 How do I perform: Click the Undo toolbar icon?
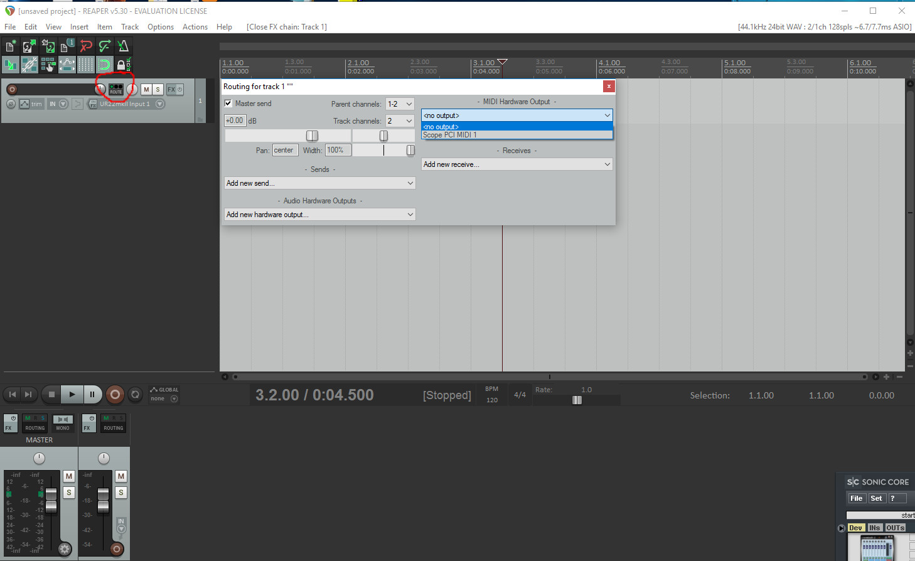pyautogui.click(x=86, y=46)
